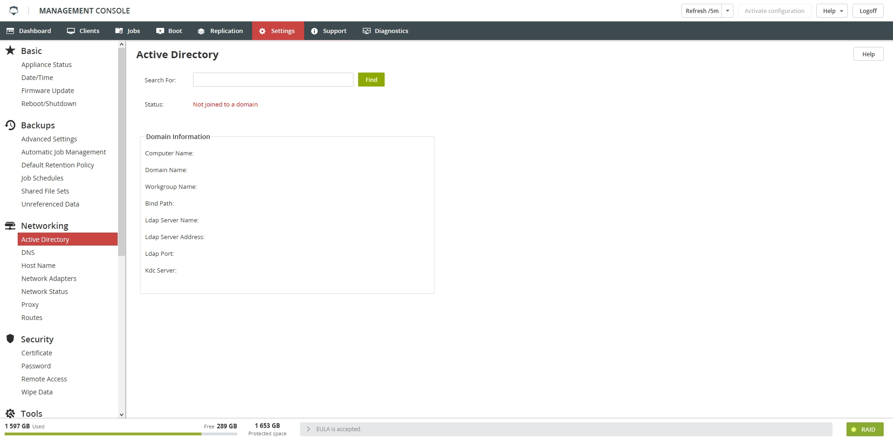Click the Clients monitor icon

(71, 31)
